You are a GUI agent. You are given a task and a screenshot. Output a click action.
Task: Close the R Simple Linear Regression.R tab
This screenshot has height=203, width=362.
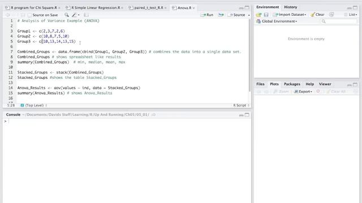pos(122,8)
